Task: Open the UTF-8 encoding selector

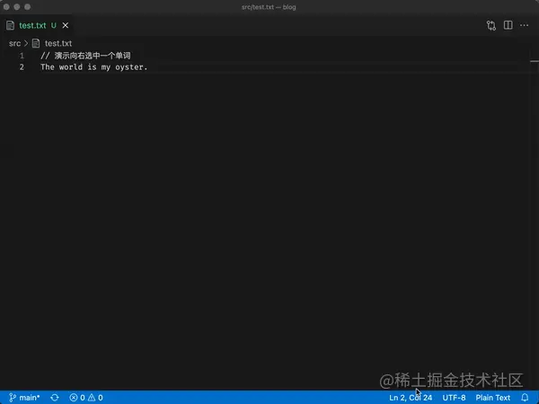Action: pyautogui.click(x=454, y=397)
